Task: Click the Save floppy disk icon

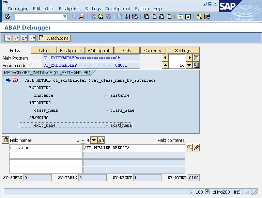Action: (x=81, y=17)
